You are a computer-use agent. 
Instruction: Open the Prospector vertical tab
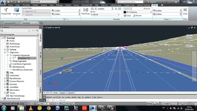point(41,38)
